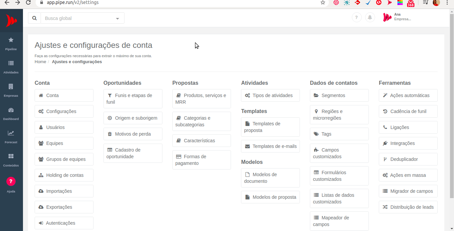Open Segmentos
This screenshot has height=231, width=454.
pyautogui.click(x=339, y=95)
